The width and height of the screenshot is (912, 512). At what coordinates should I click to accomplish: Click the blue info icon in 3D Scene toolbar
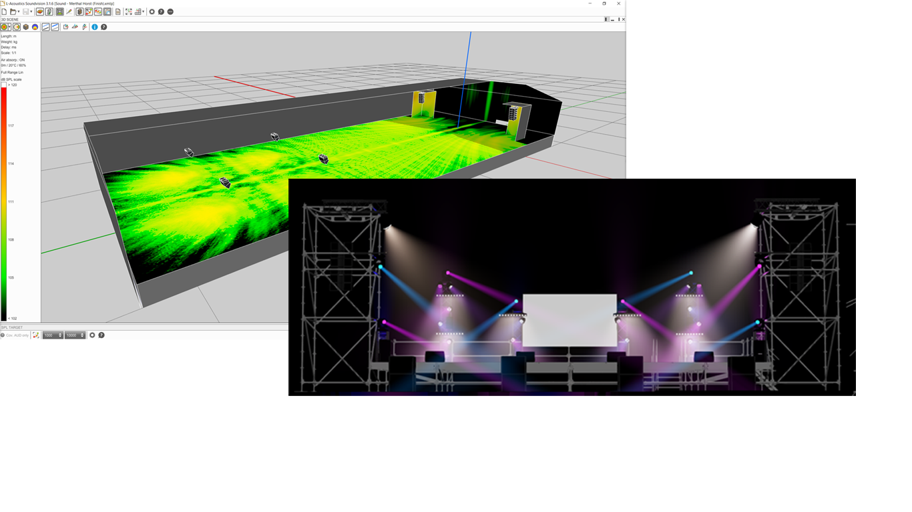[x=94, y=27]
